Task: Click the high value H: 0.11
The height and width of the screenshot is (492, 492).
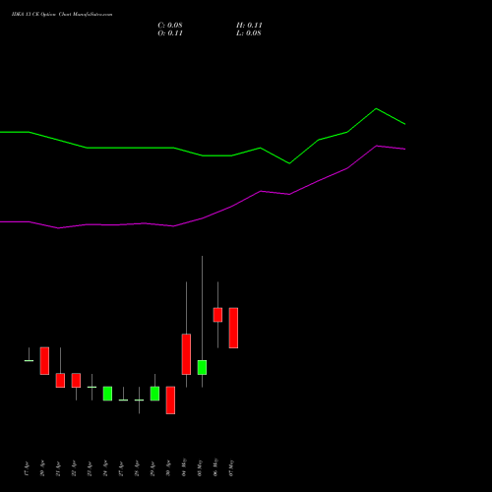Action: [249, 26]
